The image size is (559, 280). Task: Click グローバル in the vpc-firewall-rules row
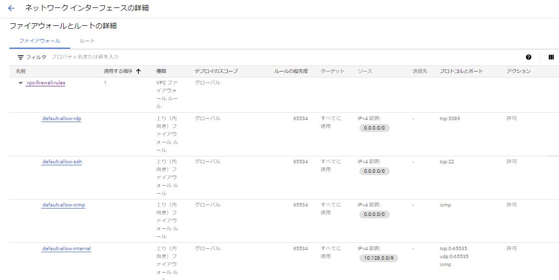[x=208, y=82]
